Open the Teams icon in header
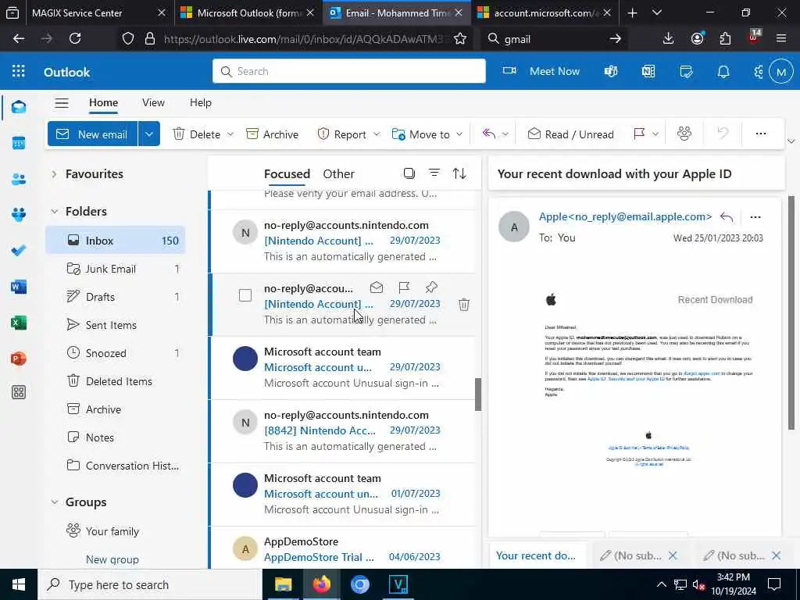This screenshot has width=800, height=600. point(611,71)
